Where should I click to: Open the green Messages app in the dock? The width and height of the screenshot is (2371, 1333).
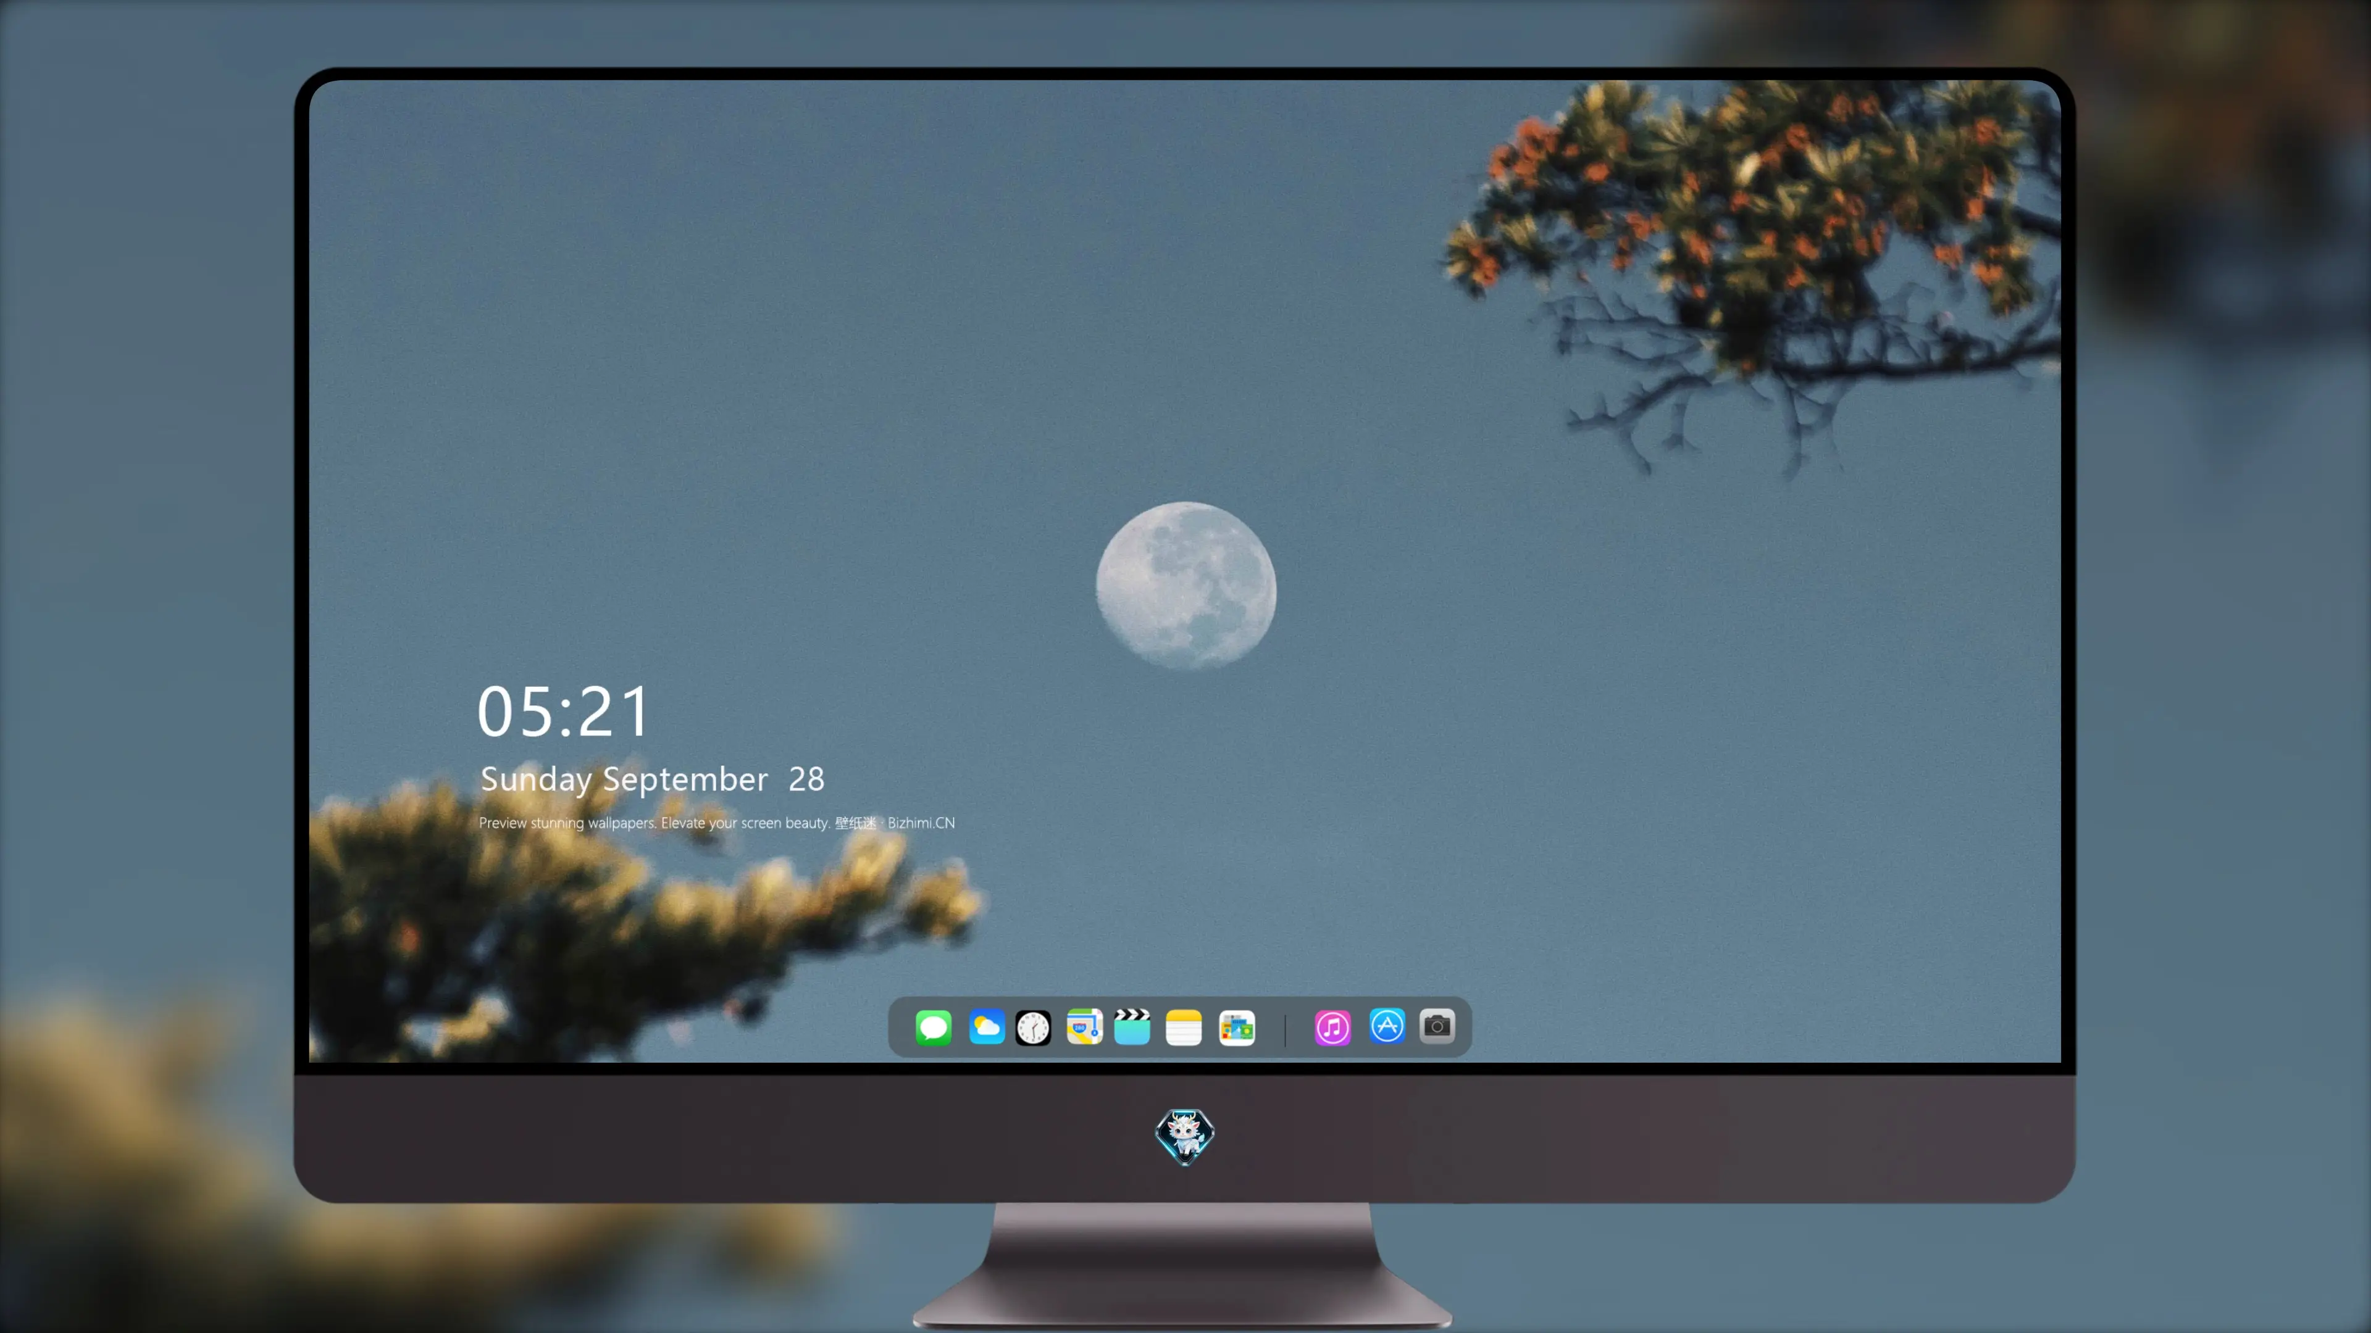tap(934, 1027)
